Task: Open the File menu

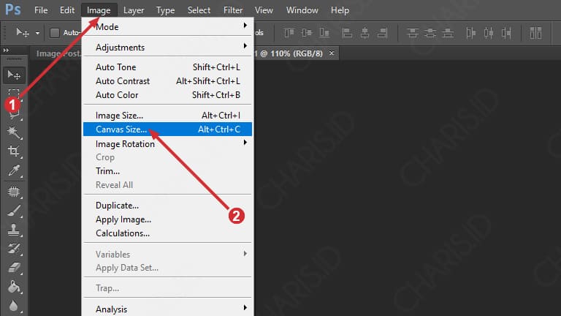Action: (x=41, y=10)
